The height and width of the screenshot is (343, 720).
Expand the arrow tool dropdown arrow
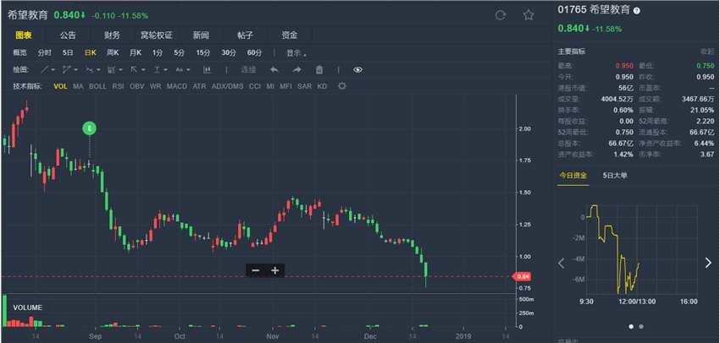click(x=143, y=70)
